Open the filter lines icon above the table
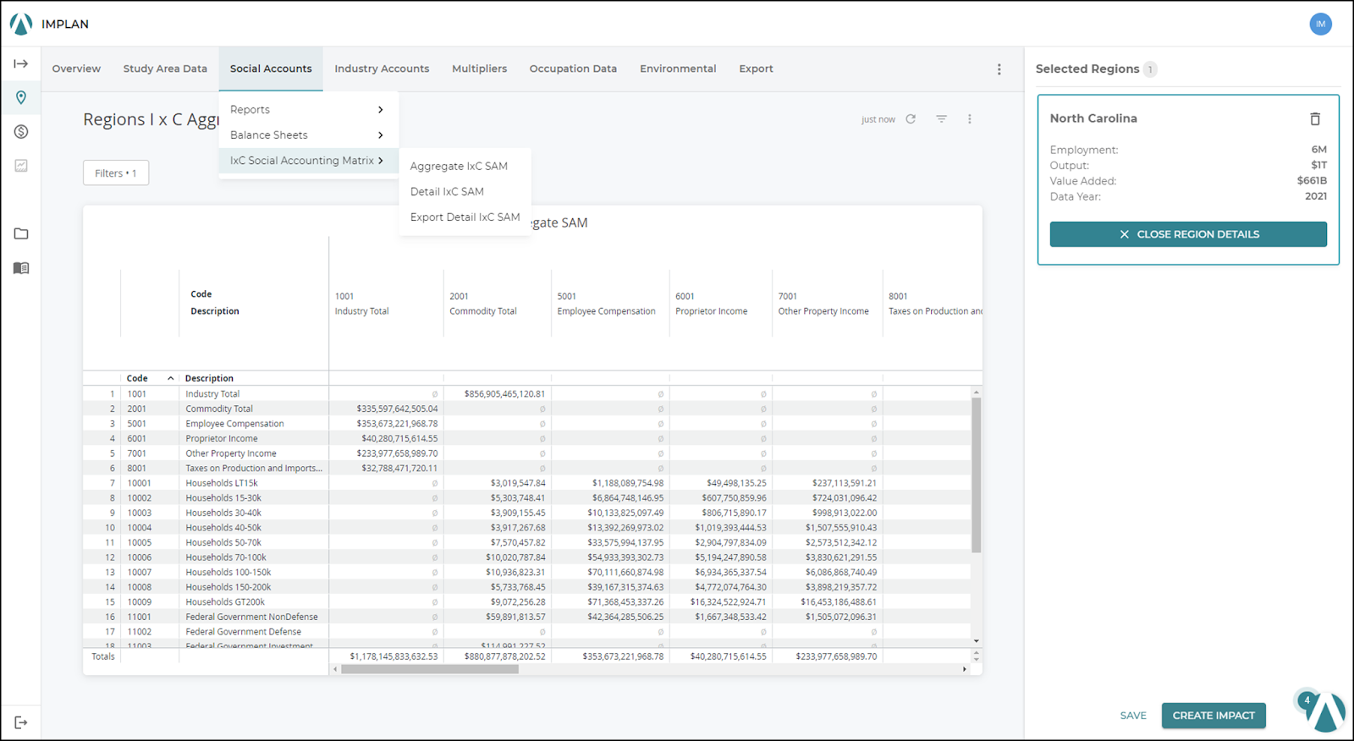Viewport: 1354px width, 741px height. pos(941,119)
